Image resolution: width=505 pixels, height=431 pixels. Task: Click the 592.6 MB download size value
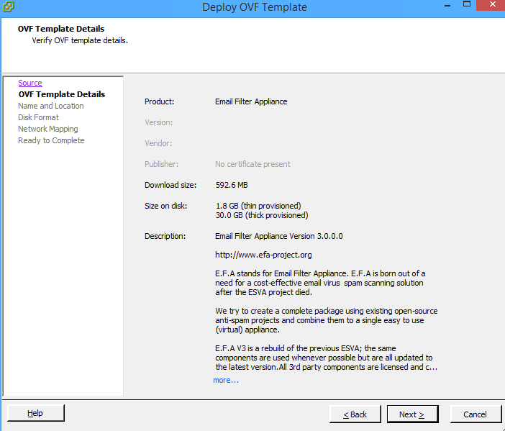coord(232,185)
